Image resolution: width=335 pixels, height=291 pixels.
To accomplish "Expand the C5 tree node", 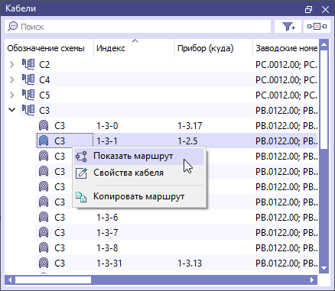I will 11,95.
